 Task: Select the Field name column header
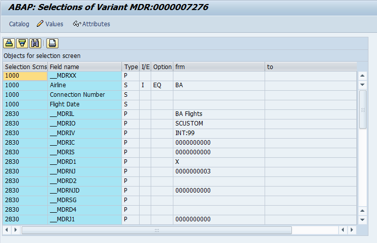click(x=85, y=67)
